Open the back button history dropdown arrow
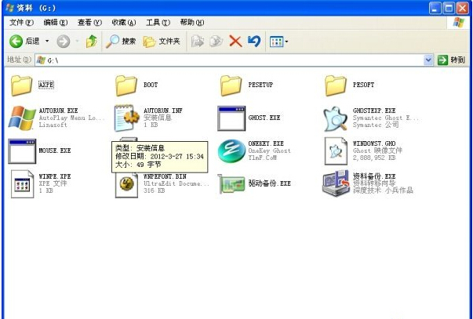Viewport: 473px width, 319px height. click(x=47, y=41)
